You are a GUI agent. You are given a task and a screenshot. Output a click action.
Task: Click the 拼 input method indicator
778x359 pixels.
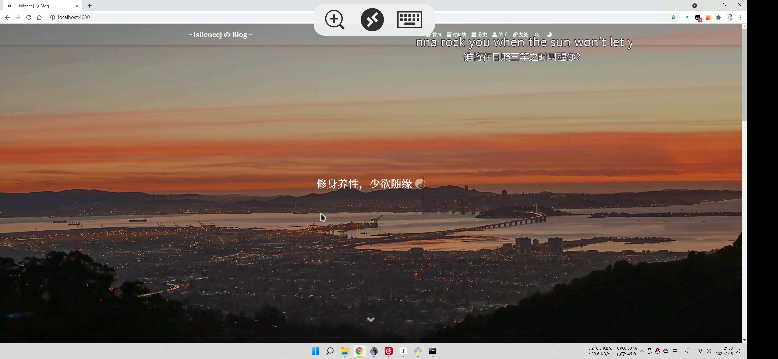[688, 351]
